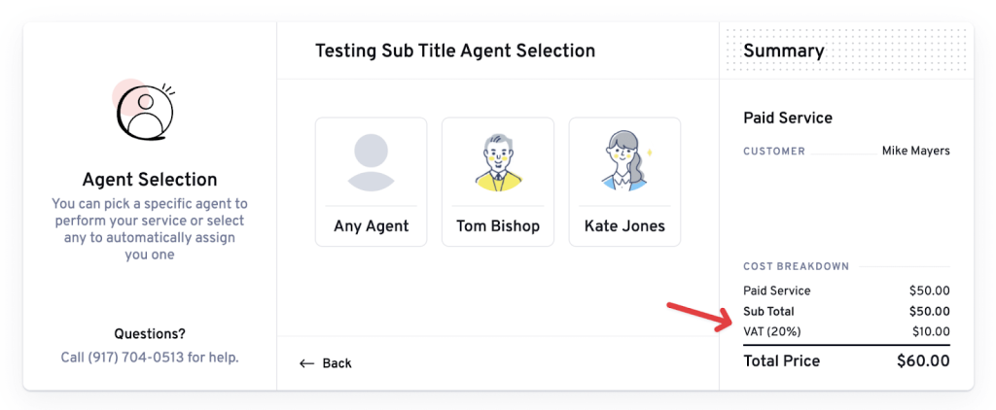Image resolution: width=996 pixels, height=410 pixels.
Task: Click Tom Bishop's avatar picture
Action: [497, 162]
